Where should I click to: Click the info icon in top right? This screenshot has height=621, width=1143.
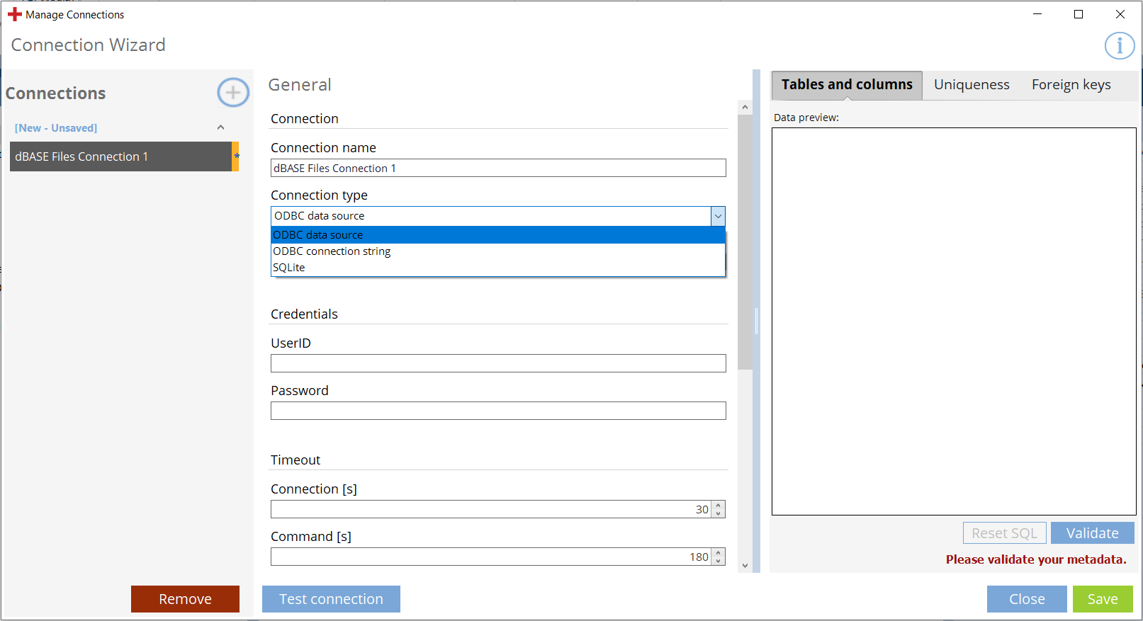click(x=1119, y=46)
